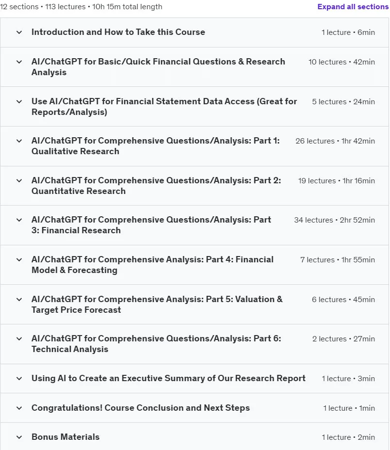Expand chevron for Part 3: Financial Research
Viewport: 390px width, 450px height.
coord(19,220)
